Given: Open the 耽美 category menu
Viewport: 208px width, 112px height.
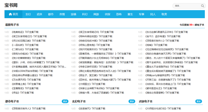Looking at the screenshot, I should pyautogui.click(x=164, y=14).
